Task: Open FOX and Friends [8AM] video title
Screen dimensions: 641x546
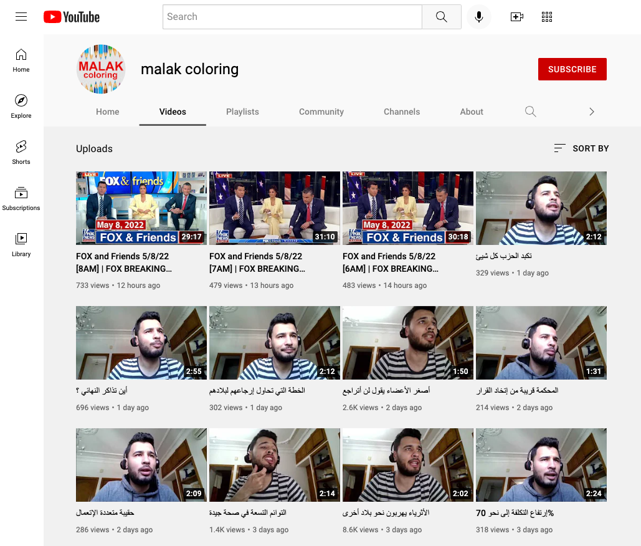Action: (x=123, y=262)
